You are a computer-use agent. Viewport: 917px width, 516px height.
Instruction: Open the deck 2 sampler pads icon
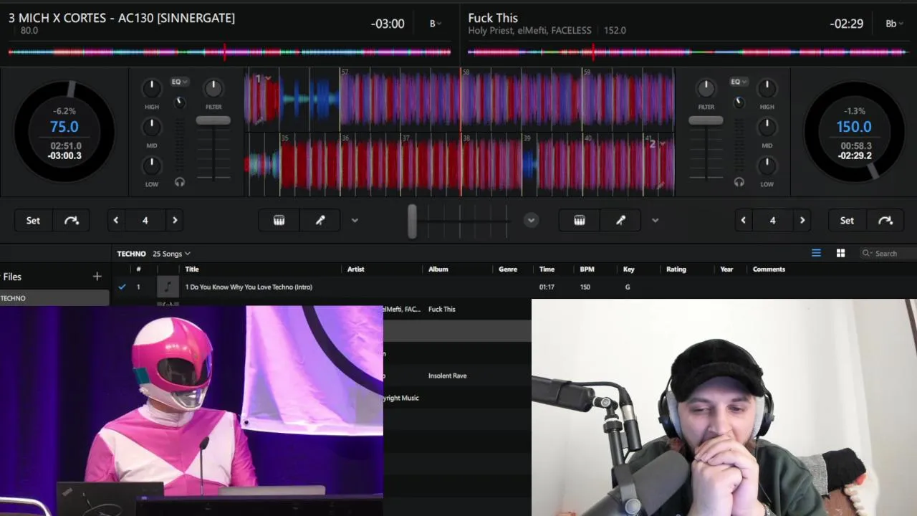[x=580, y=220]
